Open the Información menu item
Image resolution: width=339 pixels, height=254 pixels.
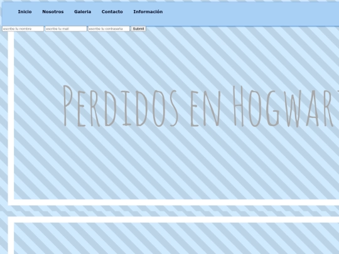[148, 12]
